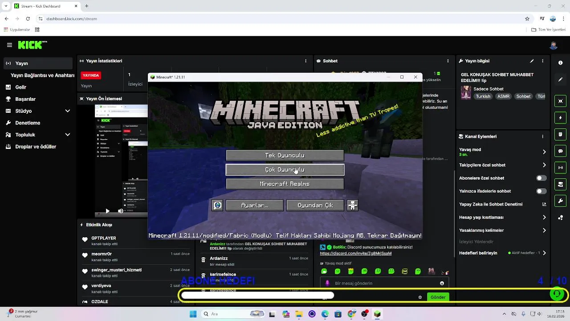Open Yavaş mod settings chevron
Viewport: 570px width, 321px height.
tap(544, 152)
